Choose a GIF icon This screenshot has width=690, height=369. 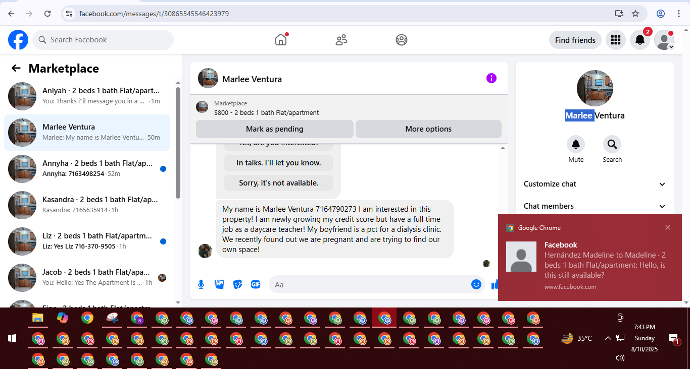(256, 284)
